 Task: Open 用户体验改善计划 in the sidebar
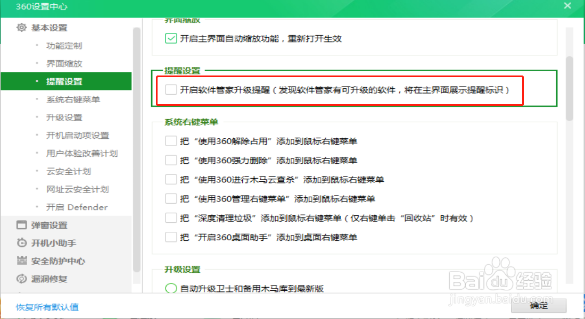pyautogui.click(x=81, y=153)
